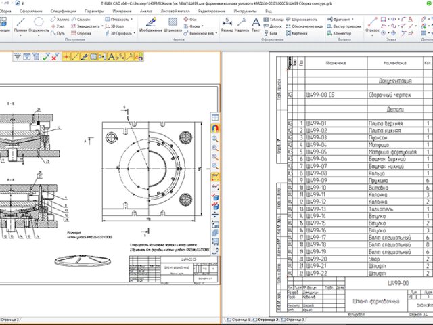This screenshot has height=325, width=433.
Task: Select the Обрезка (trim) tool
Action: [x=81, y=33]
